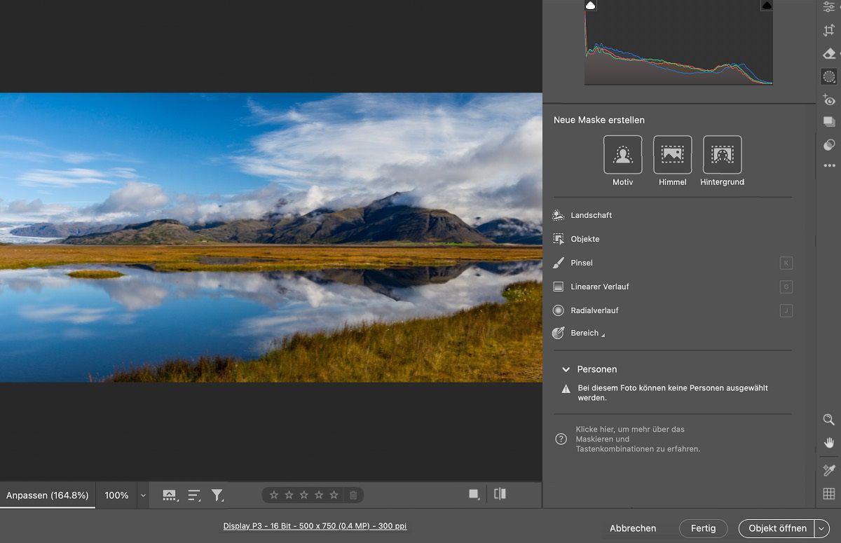Open the Display P3 workflow options link
The width and height of the screenshot is (841, 543).
[x=315, y=525]
